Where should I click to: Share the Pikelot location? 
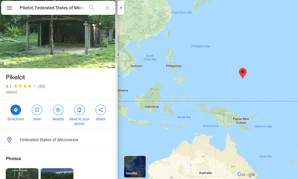(100, 110)
